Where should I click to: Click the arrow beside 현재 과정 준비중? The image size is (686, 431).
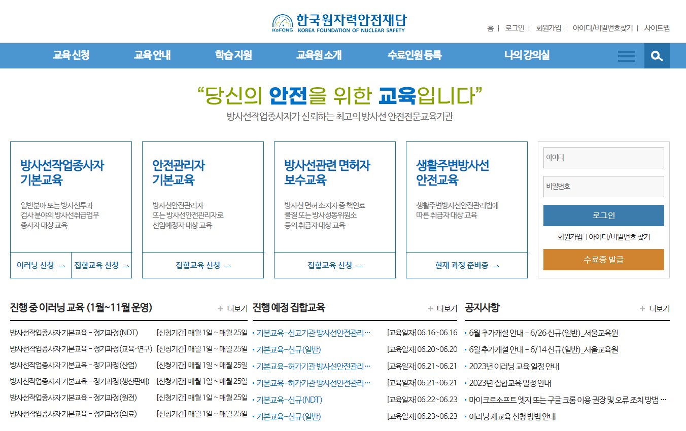(x=496, y=265)
